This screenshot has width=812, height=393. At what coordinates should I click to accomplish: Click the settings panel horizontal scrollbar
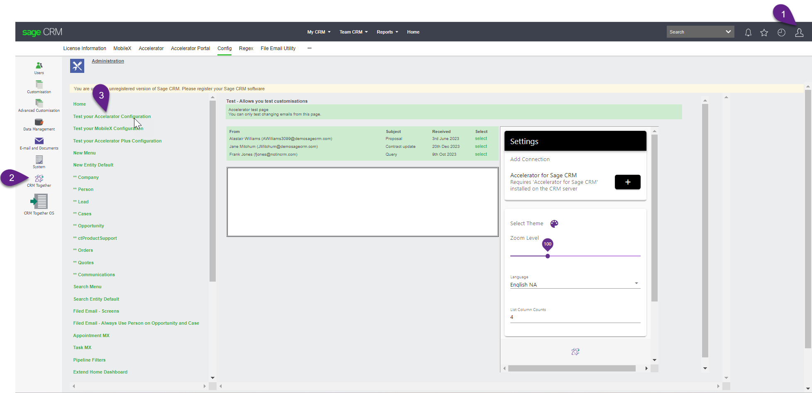[572, 368]
